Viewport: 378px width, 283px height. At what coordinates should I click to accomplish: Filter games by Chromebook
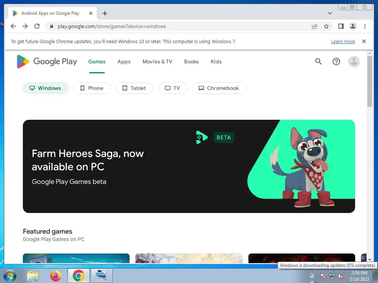tap(219, 88)
